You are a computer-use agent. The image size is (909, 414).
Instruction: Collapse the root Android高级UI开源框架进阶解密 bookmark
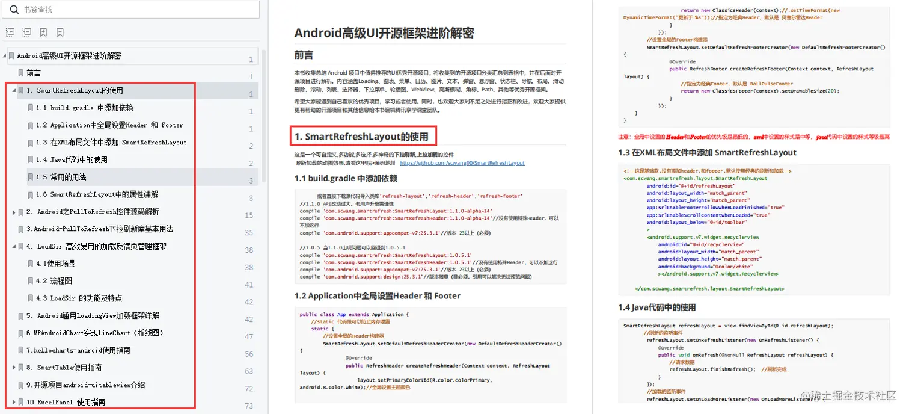pos(5,56)
